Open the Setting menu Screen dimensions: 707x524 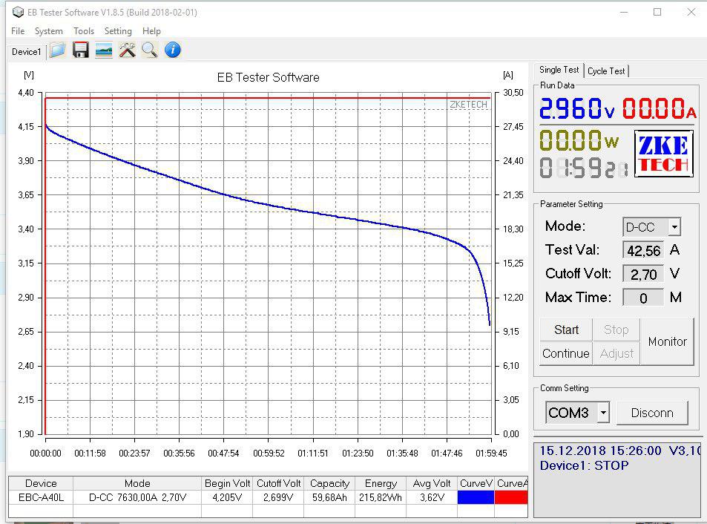[118, 31]
